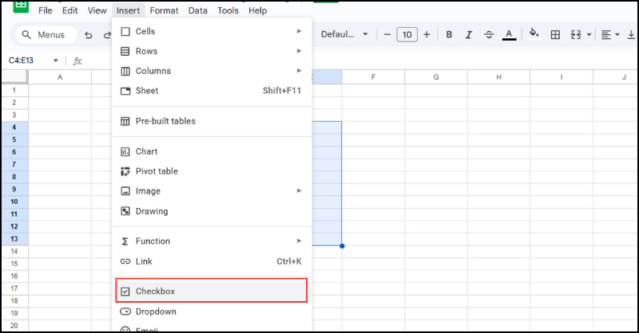
Task: Toggle strikethrough formatting
Action: tap(489, 34)
